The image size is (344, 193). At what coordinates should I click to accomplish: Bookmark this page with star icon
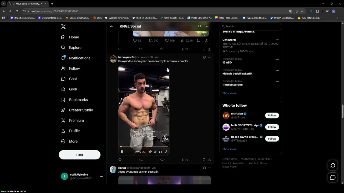pos(302,11)
